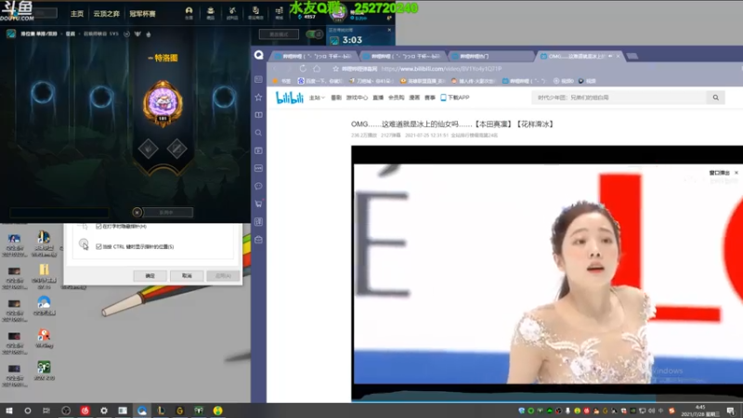Open the 云顶之弈 tab in League client

pyautogui.click(x=106, y=14)
